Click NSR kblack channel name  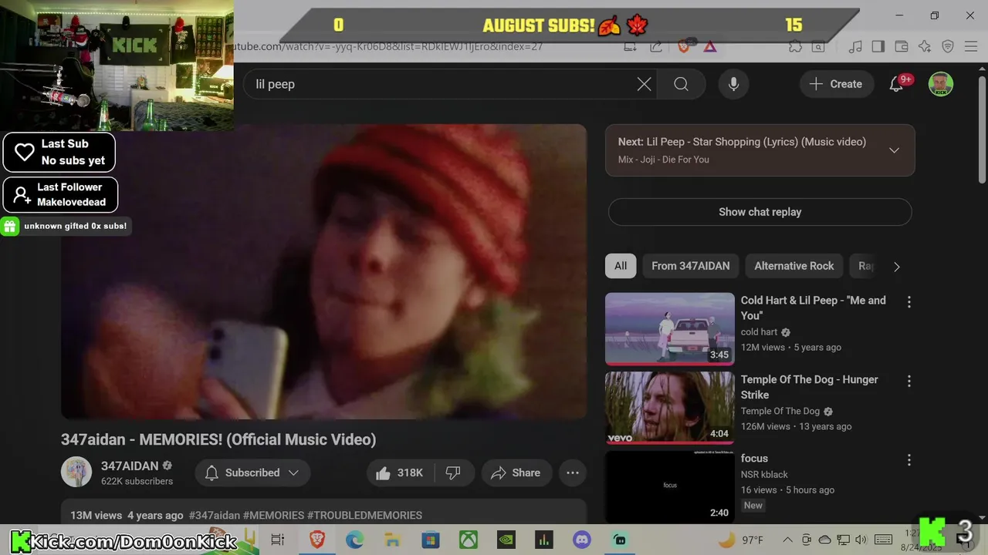[x=764, y=474]
